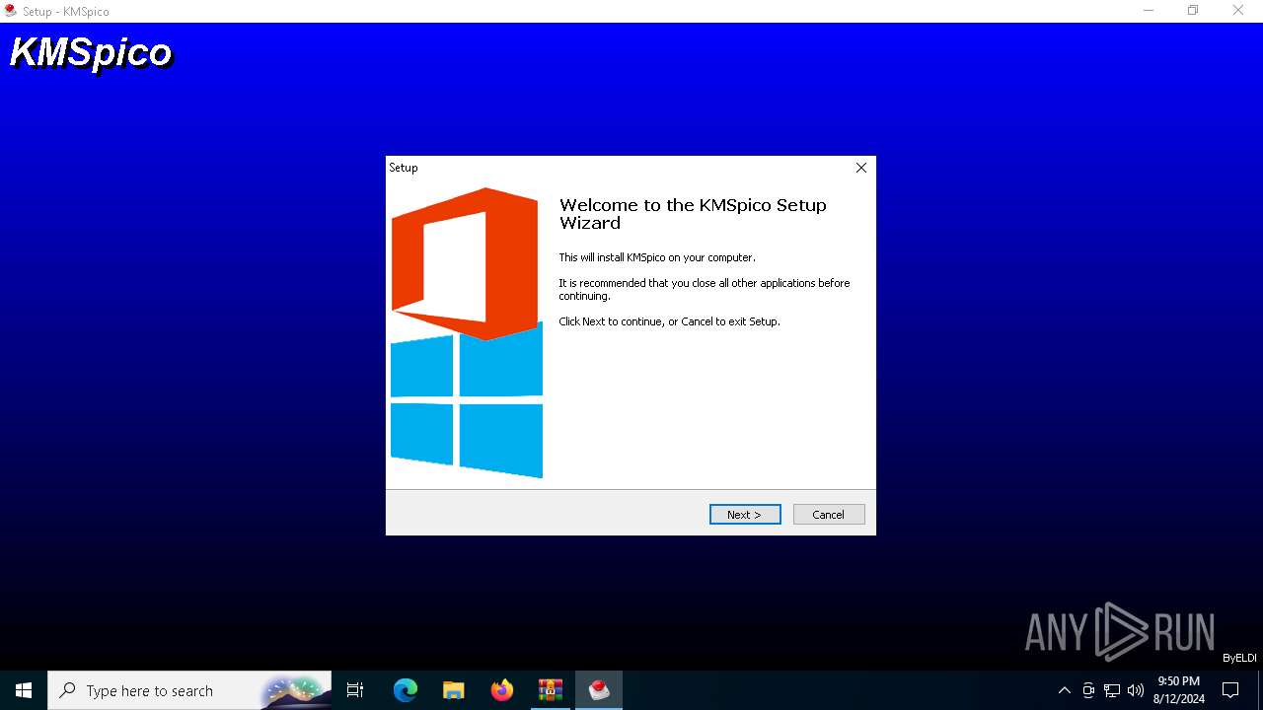This screenshot has height=710, width=1263.
Task: Close the Setup dialog with X
Action: coord(861,168)
